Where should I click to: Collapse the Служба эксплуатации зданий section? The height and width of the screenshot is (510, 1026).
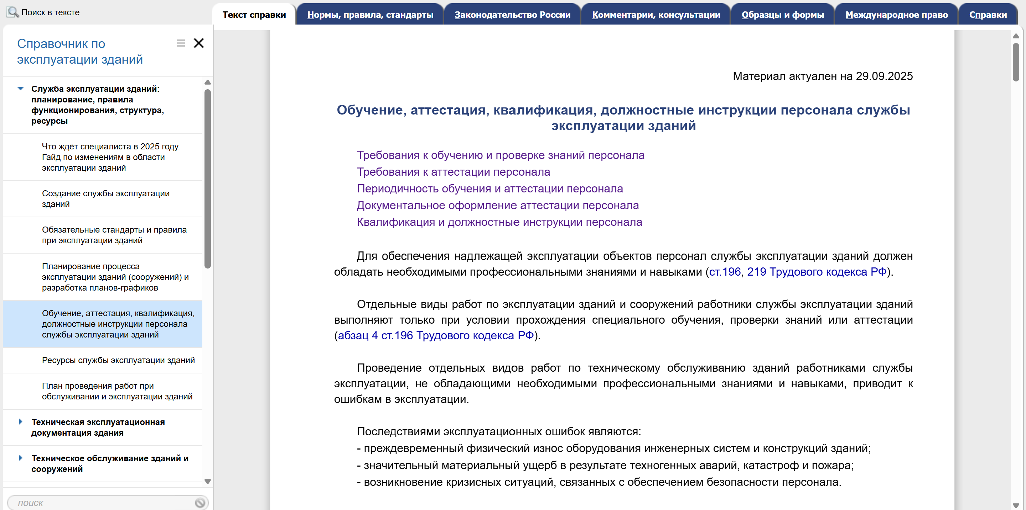[21, 89]
